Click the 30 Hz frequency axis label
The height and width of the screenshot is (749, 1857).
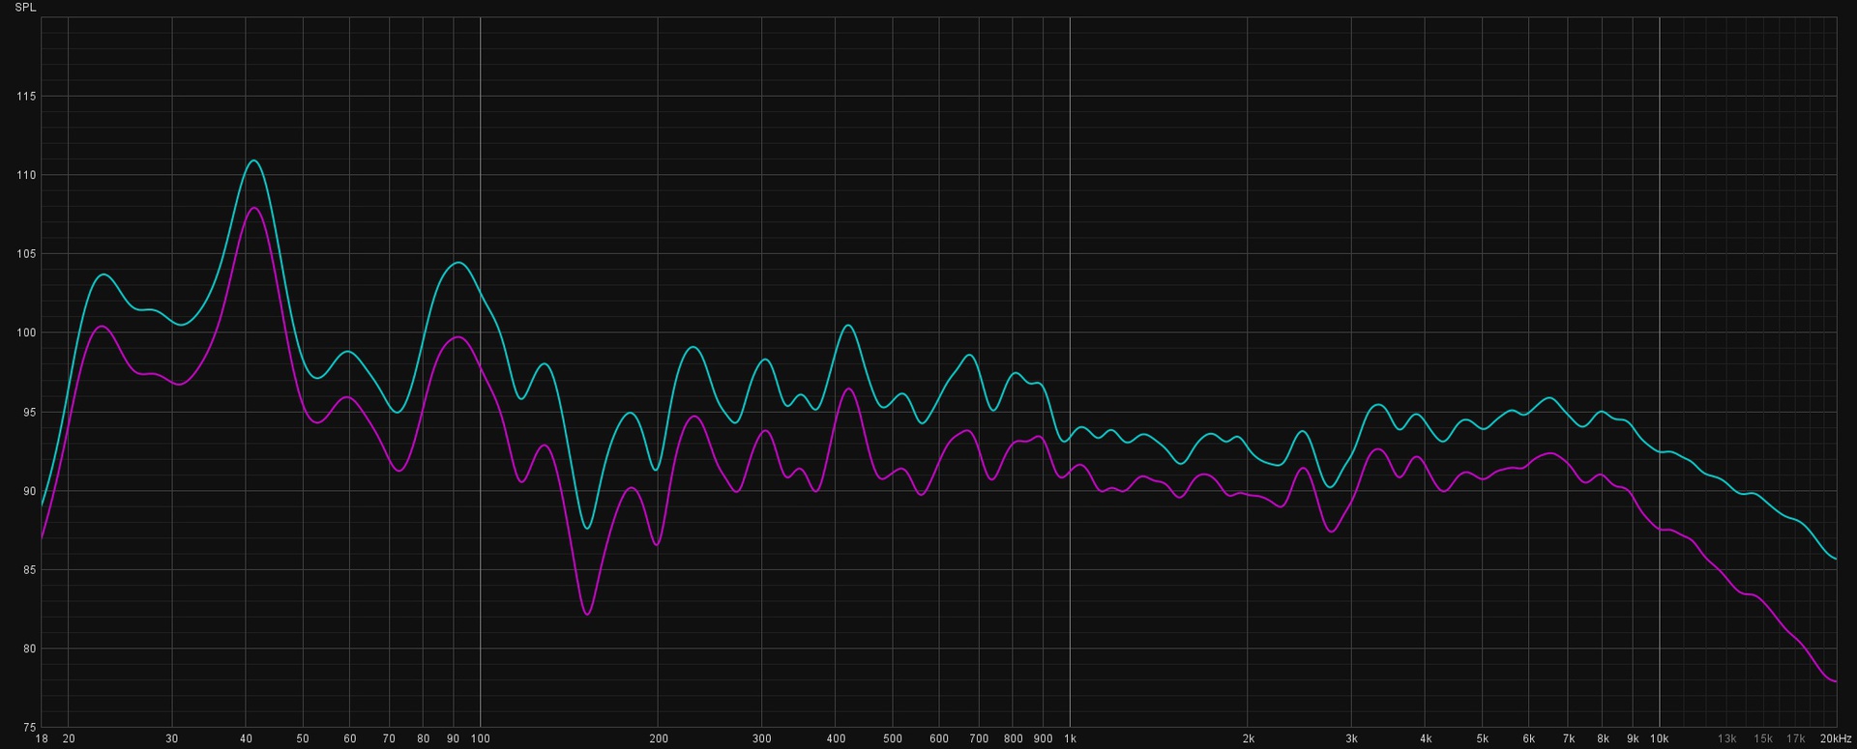pos(172,739)
